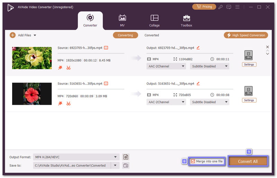Click Convert All button
Screen dimensions: 277x178
(248, 161)
